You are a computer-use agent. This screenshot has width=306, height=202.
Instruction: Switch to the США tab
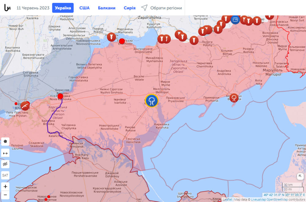[84, 8]
